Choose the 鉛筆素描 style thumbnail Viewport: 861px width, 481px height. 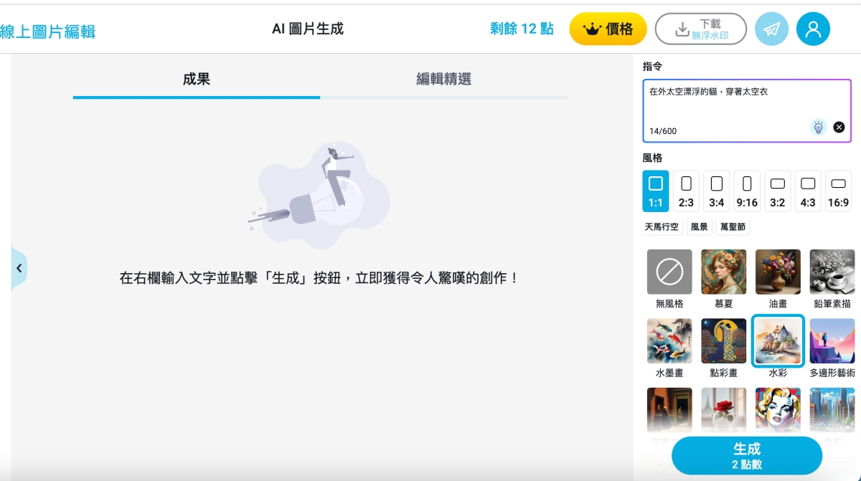coord(832,272)
